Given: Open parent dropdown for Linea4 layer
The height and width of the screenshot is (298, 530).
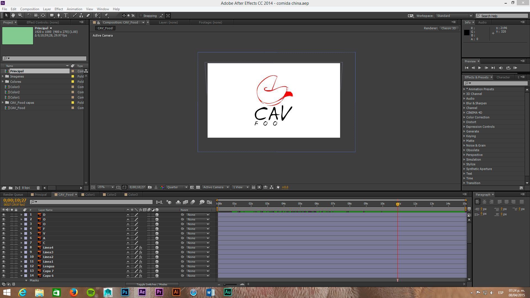Looking at the screenshot, I should click(198, 248).
